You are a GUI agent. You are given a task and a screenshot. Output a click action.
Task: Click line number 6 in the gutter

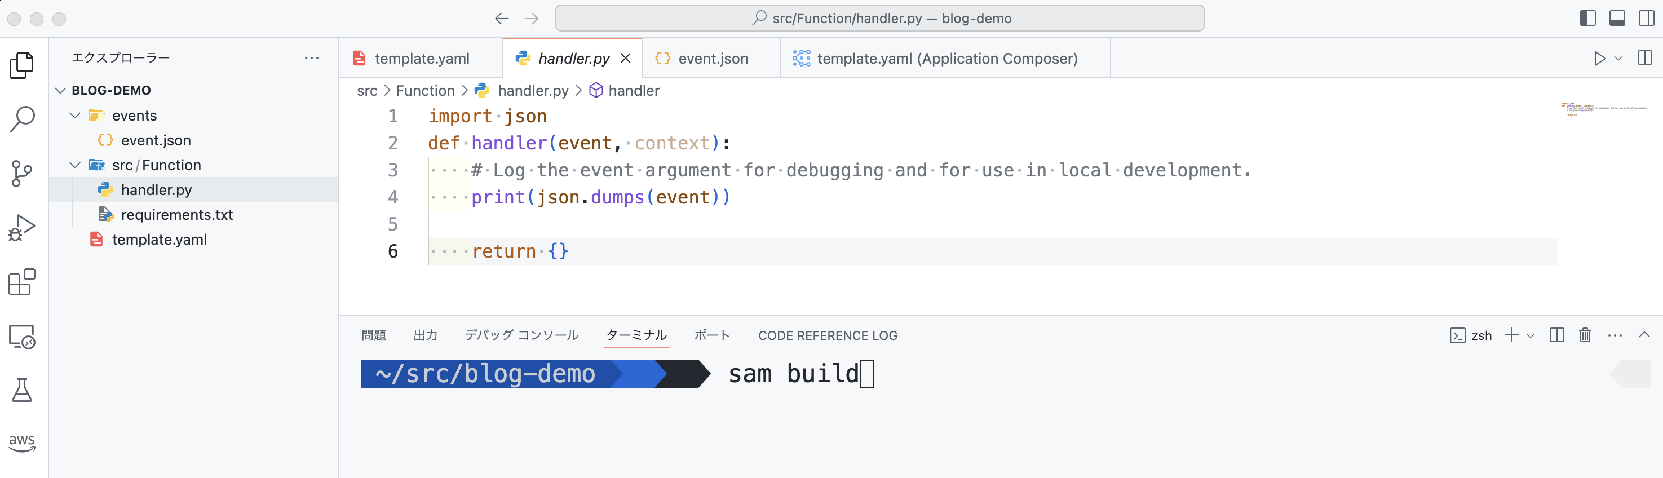[x=392, y=251]
